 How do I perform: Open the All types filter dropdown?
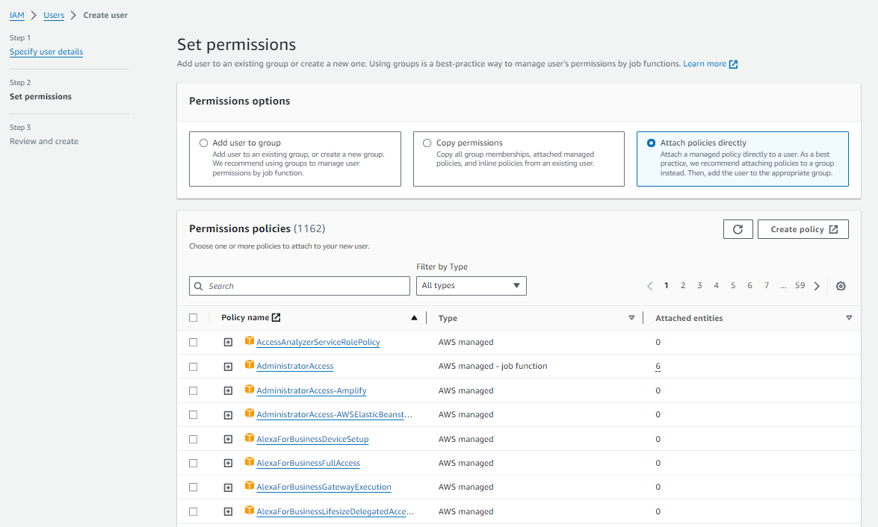coord(471,285)
